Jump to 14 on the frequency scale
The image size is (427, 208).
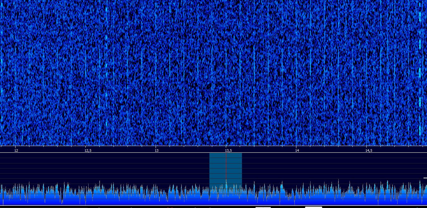pyautogui.click(x=297, y=150)
